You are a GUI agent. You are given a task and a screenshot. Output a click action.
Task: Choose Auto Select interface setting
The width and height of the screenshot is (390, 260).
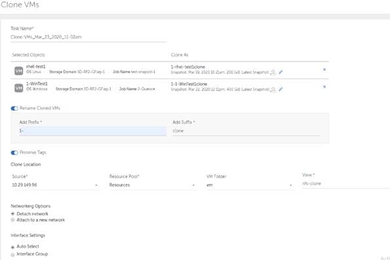12,248
